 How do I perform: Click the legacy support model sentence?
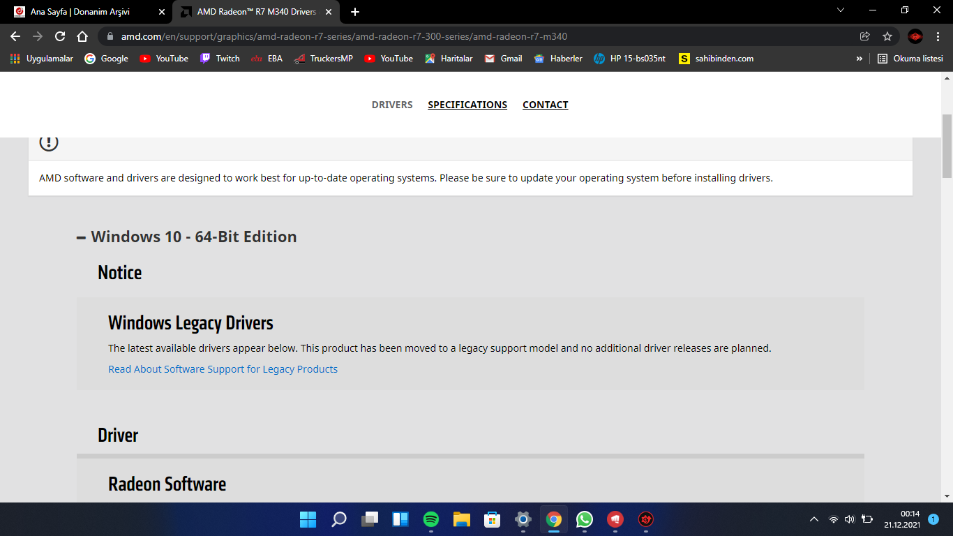(x=440, y=348)
